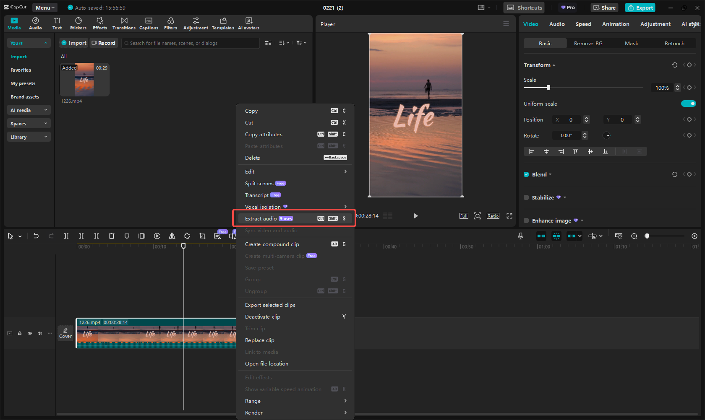Screen dimensions: 705x420
Task: Select the Transitions tool
Action: 124,23
